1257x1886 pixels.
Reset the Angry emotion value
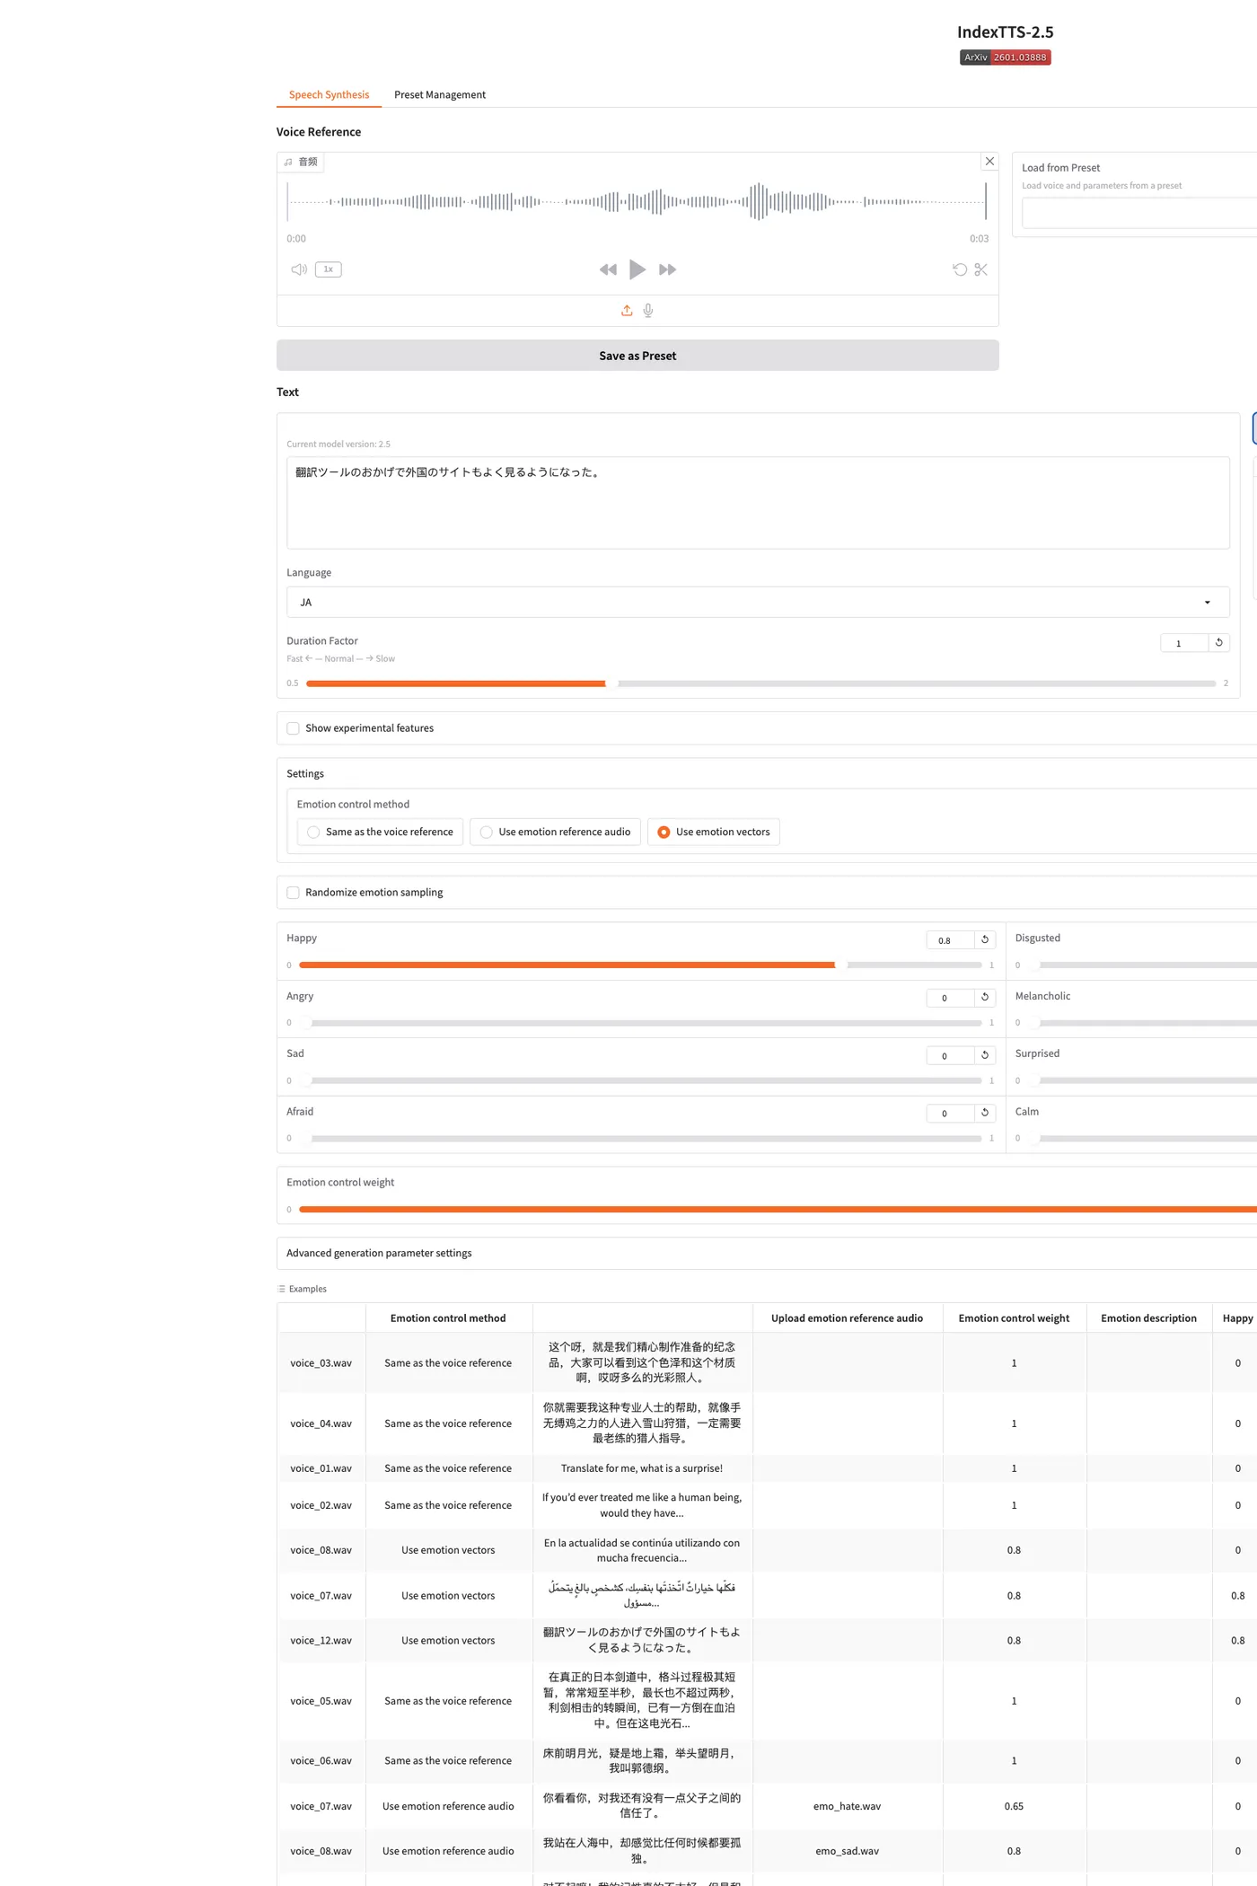pyautogui.click(x=985, y=997)
